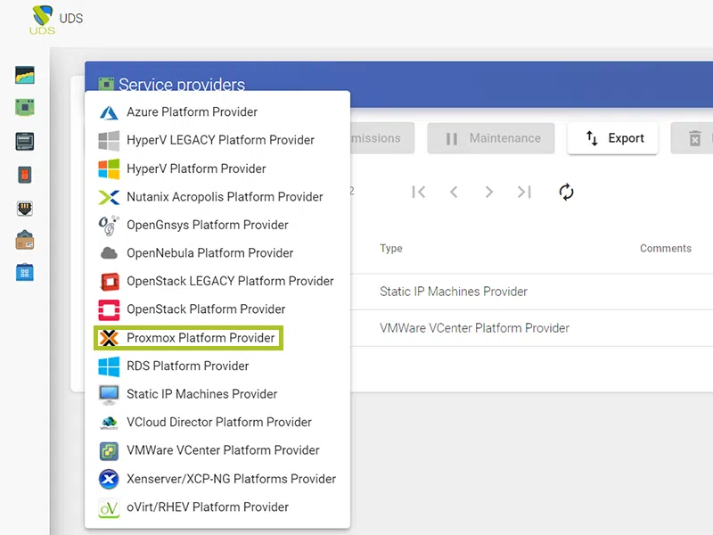Select Xenserver/XCP-NG Platforms Provider
This screenshot has height=535, width=713.
point(217,479)
